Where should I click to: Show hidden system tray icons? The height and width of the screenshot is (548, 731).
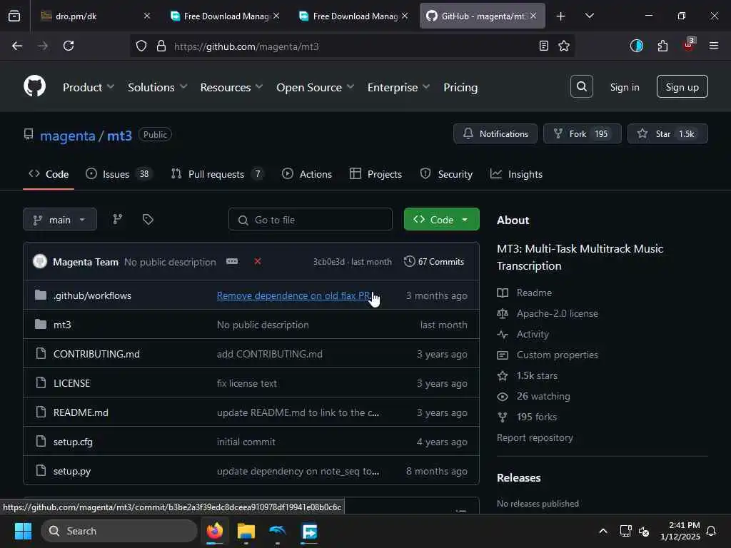click(603, 531)
